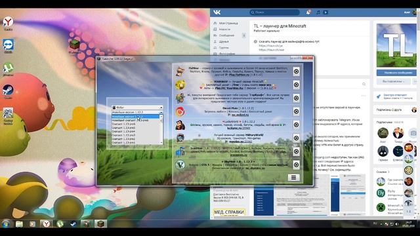
Task: Open subscriber avatar 'Тимур'
Action: [x=398, y=133]
